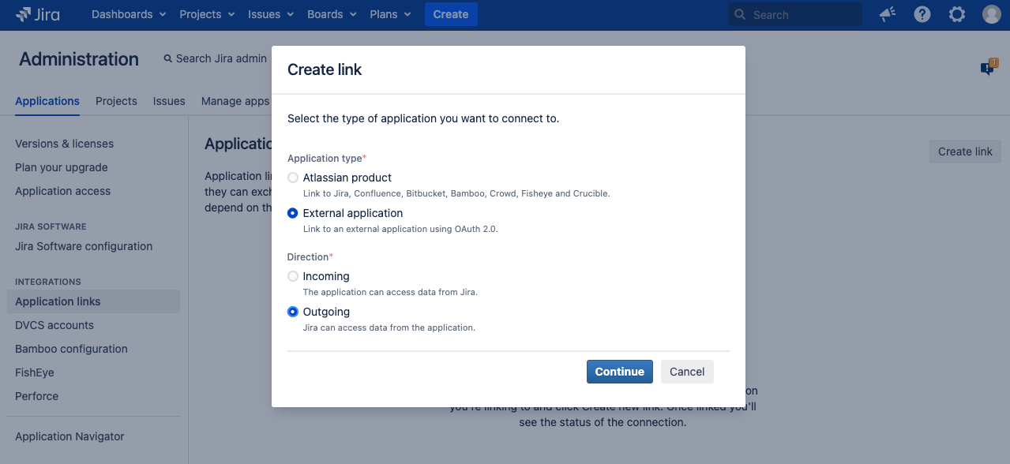1010x464 pixels.
Task: Open the feedback megaphone icon
Action: [x=888, y=14]
